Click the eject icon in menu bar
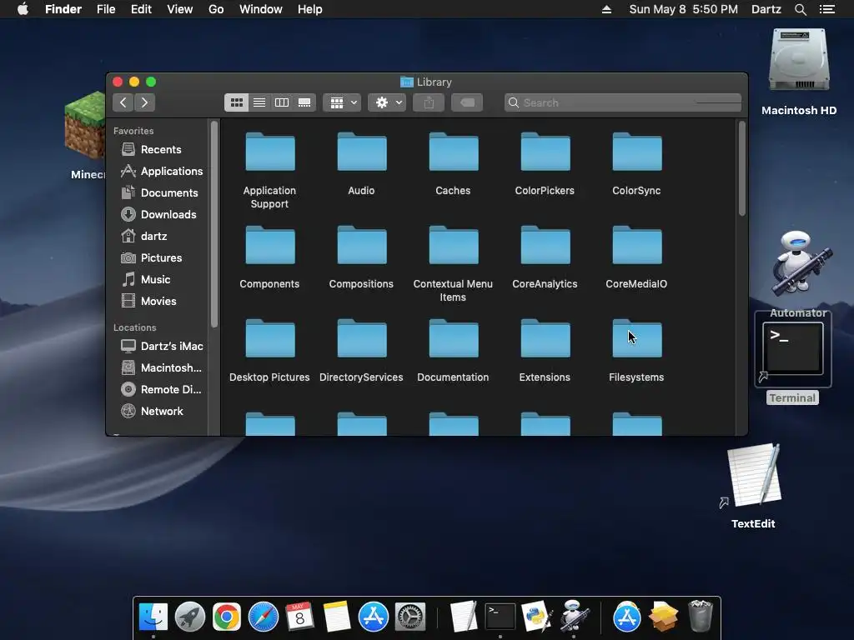Screen dimensions: 854x640 pos(606,9)
